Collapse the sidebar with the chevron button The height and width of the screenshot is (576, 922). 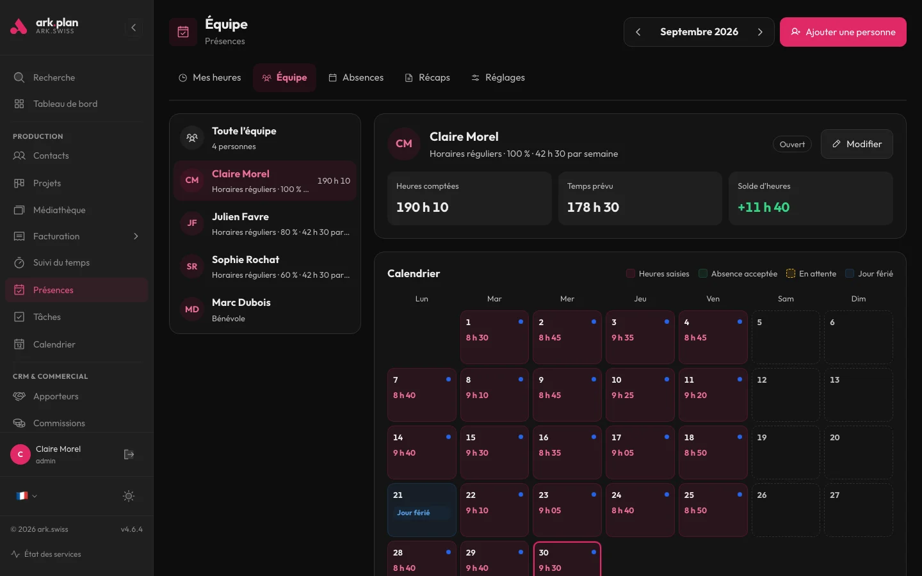[x=133, y=28]
